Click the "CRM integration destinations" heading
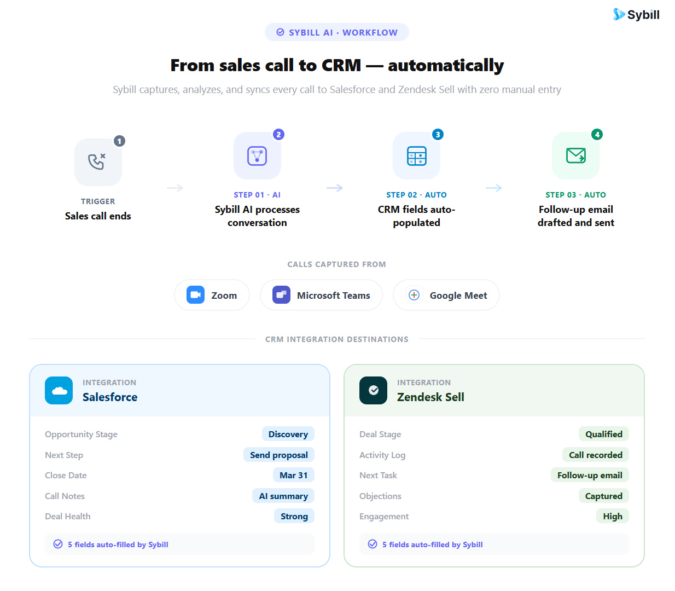Viewport: 675px width, 591px height. [x=337, y=339]
